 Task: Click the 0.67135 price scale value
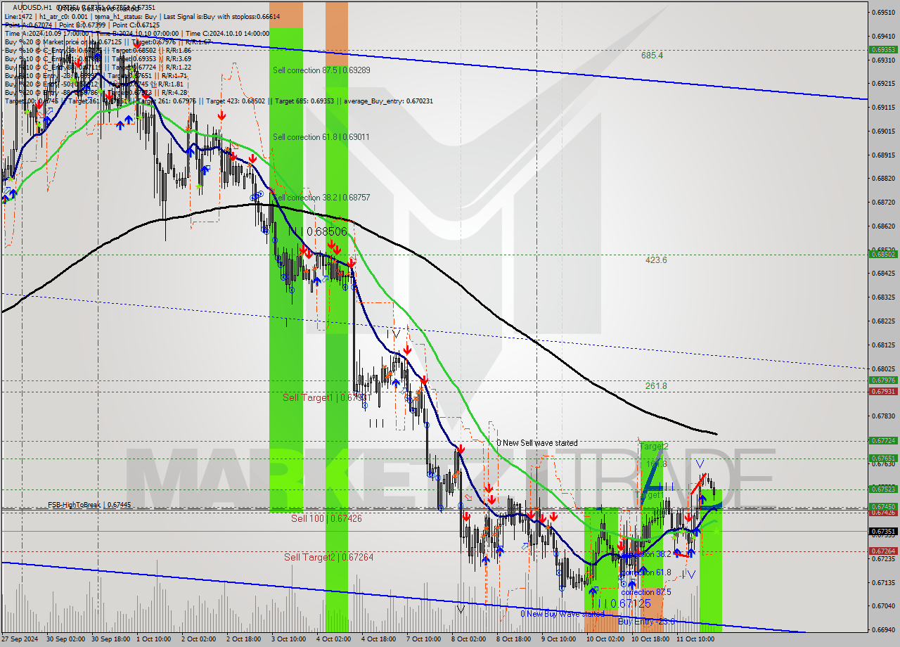(882, 582)
